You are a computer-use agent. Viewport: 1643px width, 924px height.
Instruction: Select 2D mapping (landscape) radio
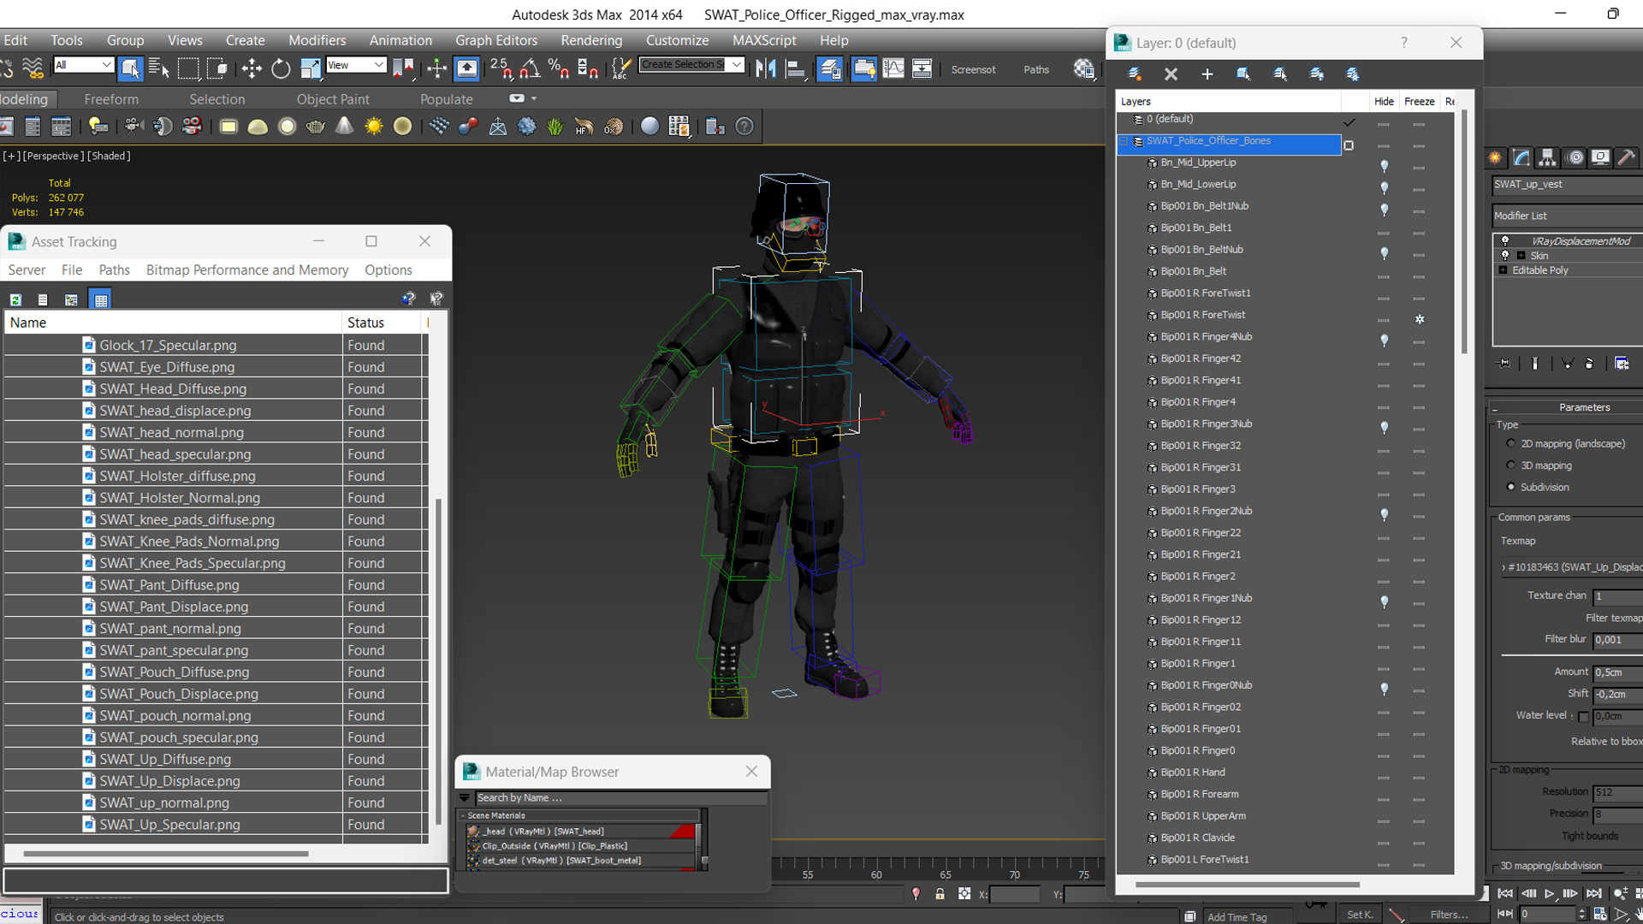pyautogui.click(x=1510, y=443)
